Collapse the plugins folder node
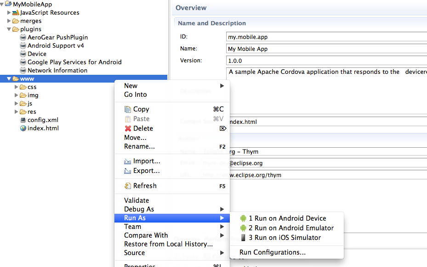Screen dimensions: 427x267 tap(9, 29)
